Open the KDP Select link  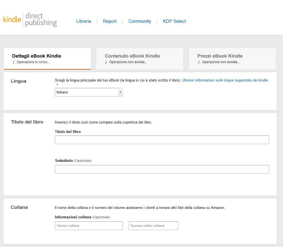click(174, 21)
